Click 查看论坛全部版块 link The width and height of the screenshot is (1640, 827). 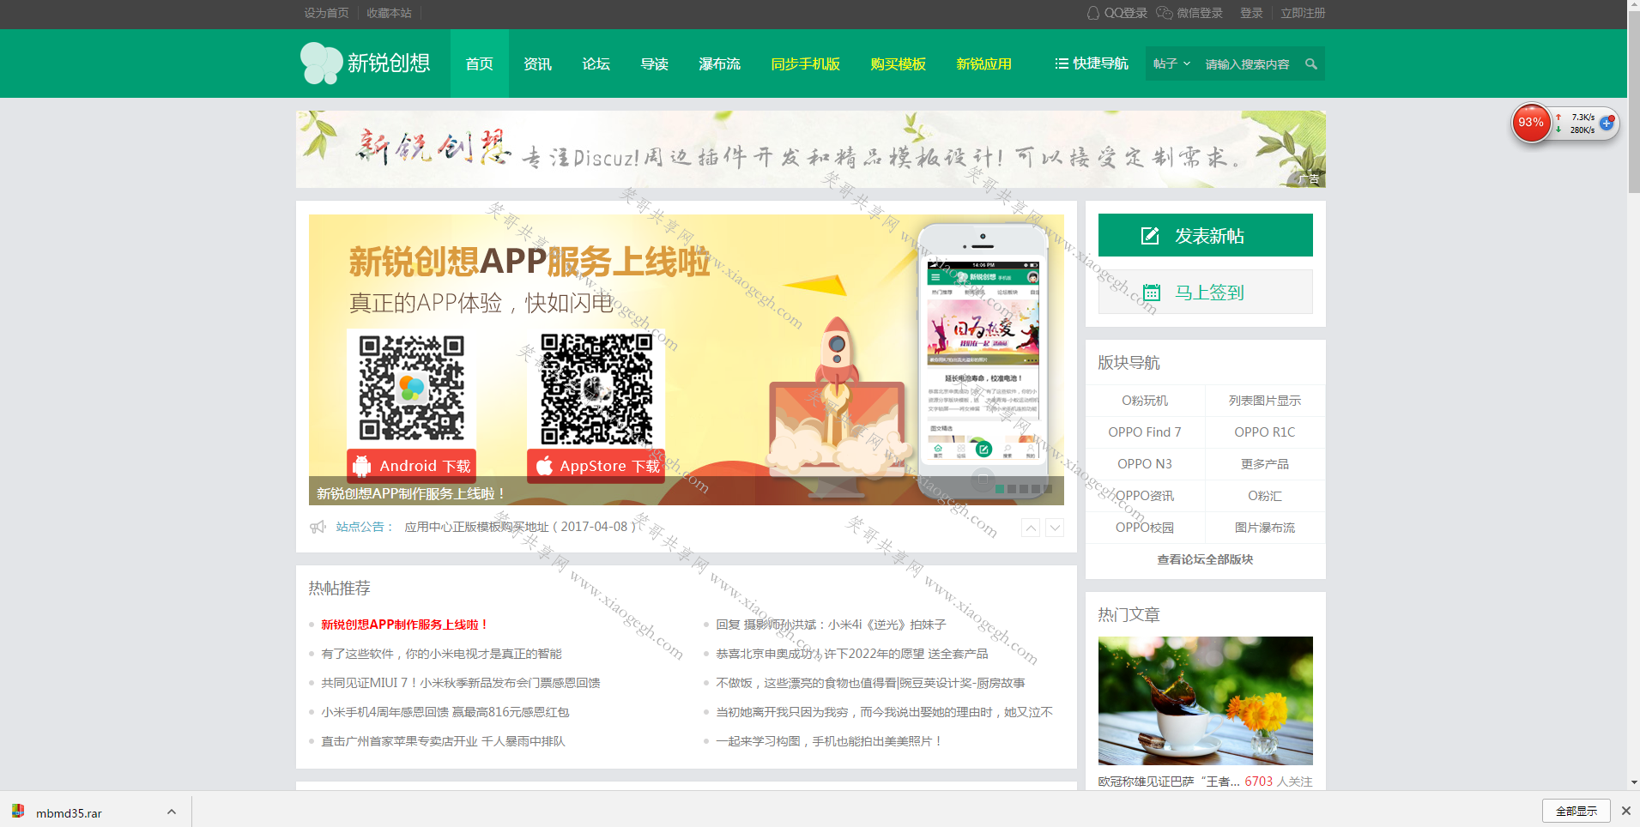coord(1205,559)
